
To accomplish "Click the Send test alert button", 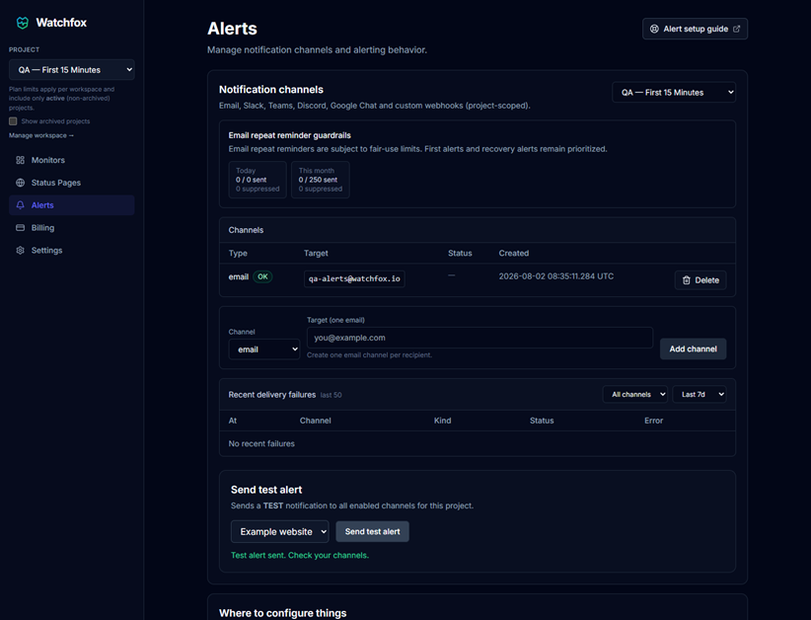I will click(372, 531).
